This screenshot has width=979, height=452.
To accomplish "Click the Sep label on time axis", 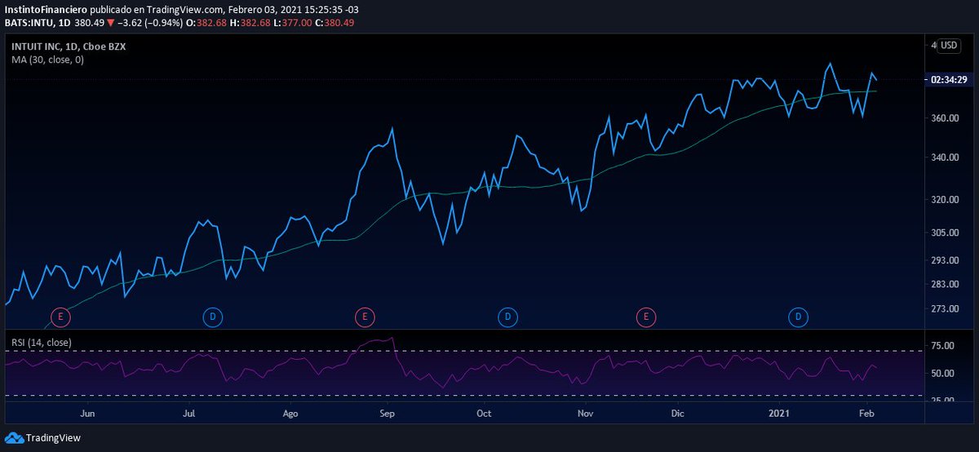I will [x=388, y=414].
